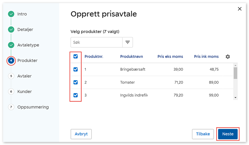
Task: Uncheck the Bringebærsaft product checkbox
Action: (x=76, y=69)
